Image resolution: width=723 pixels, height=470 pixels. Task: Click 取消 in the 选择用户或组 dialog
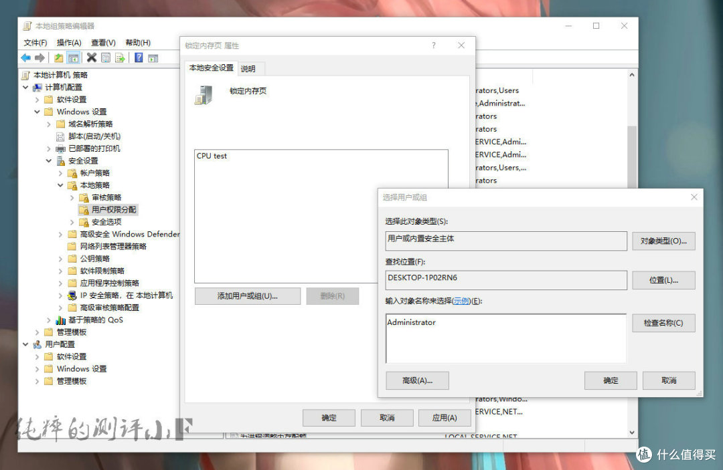[x=669, y=380]
